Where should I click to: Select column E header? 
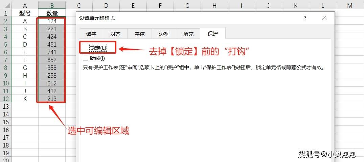(133, 5)
